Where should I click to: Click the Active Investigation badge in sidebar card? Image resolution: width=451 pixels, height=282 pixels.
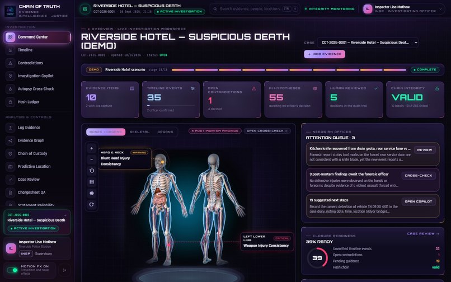(33, 228)
